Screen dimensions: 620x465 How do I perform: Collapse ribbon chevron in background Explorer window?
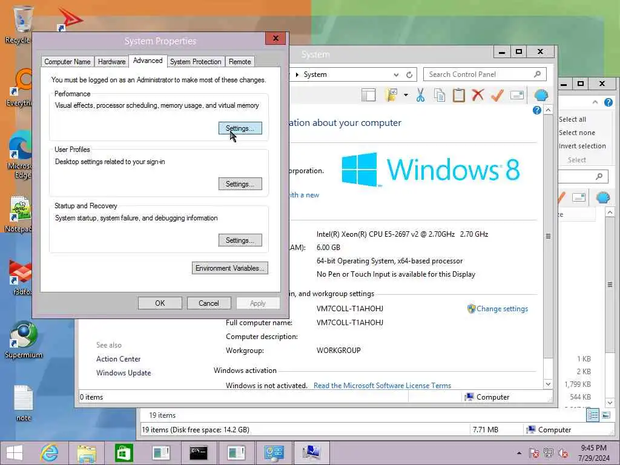(x=595, y=102)
